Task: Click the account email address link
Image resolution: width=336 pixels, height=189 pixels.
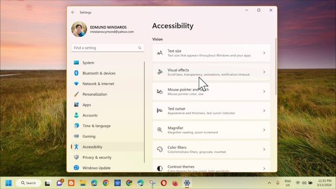Action: pos(112,31)
